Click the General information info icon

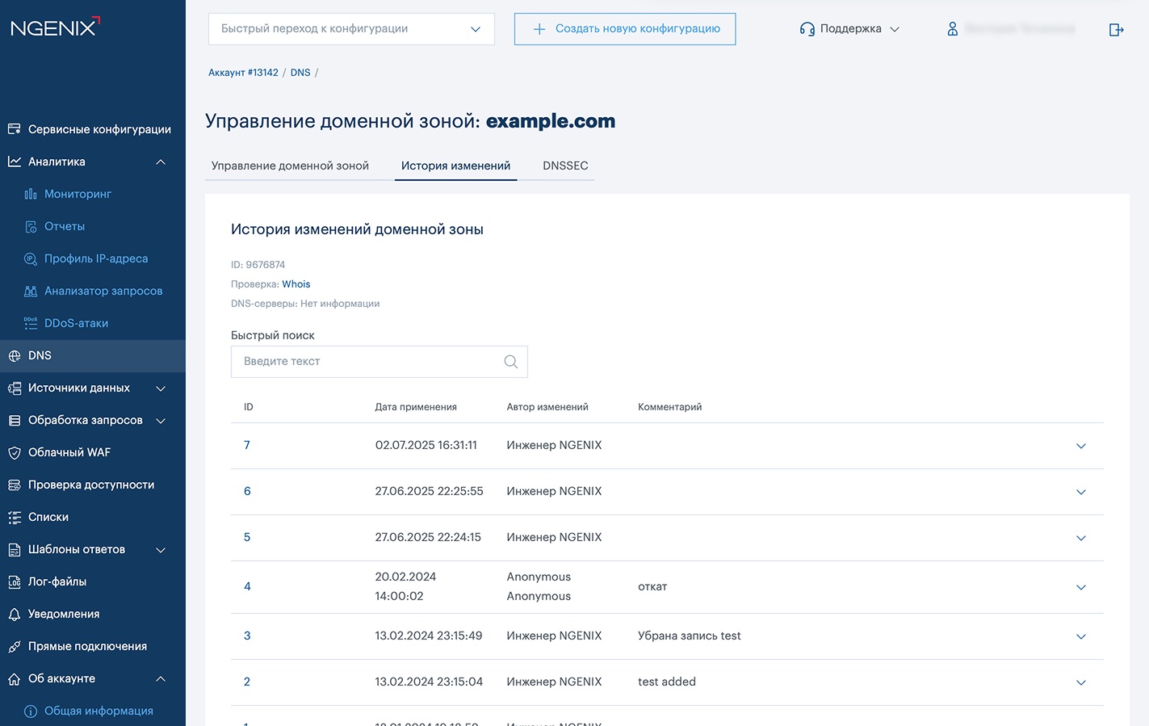31,711
